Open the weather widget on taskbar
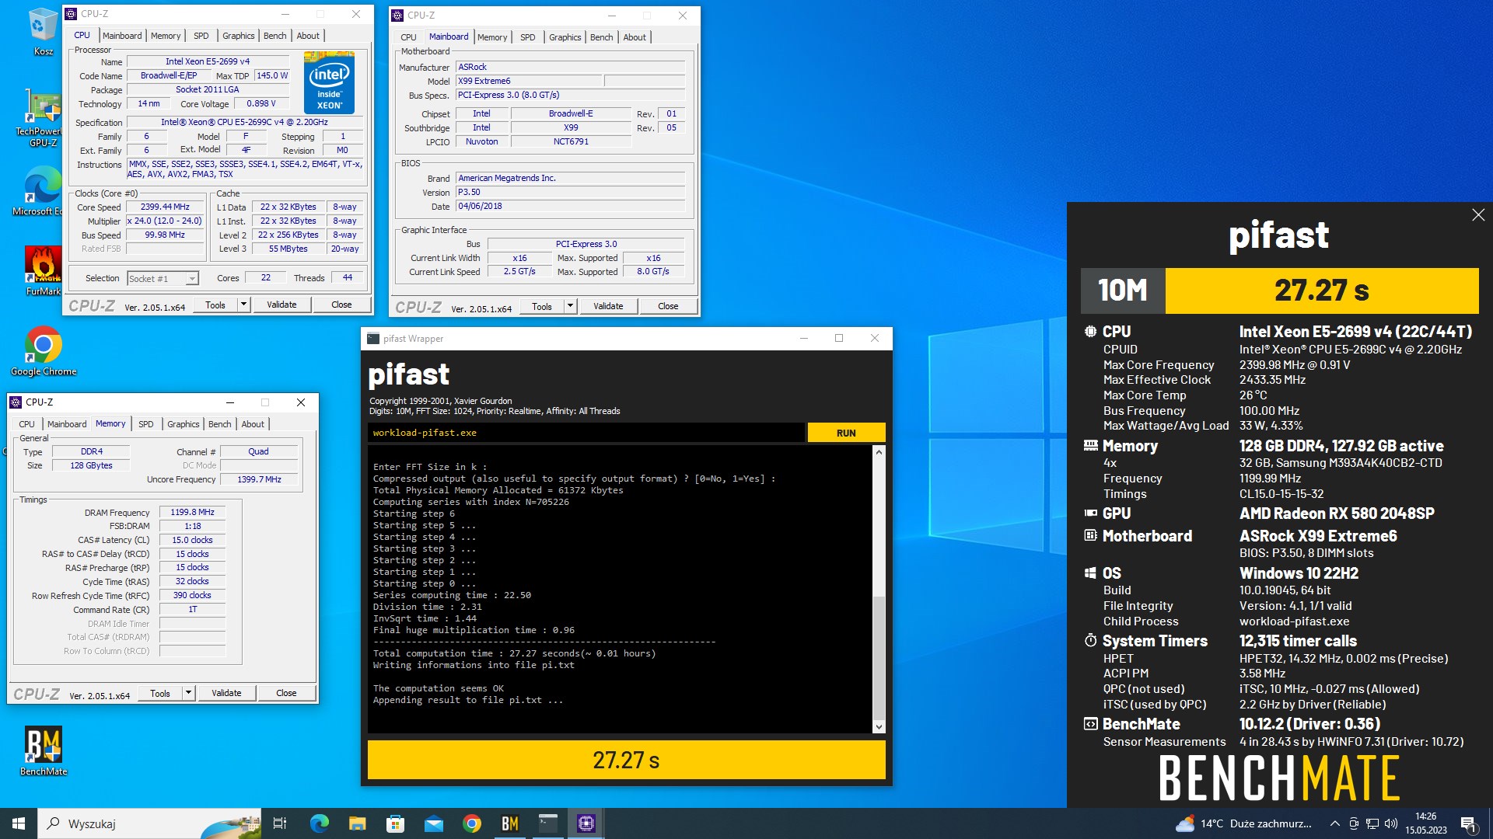The height and width of the screenshot is (839, 1493). point(1243,823)
